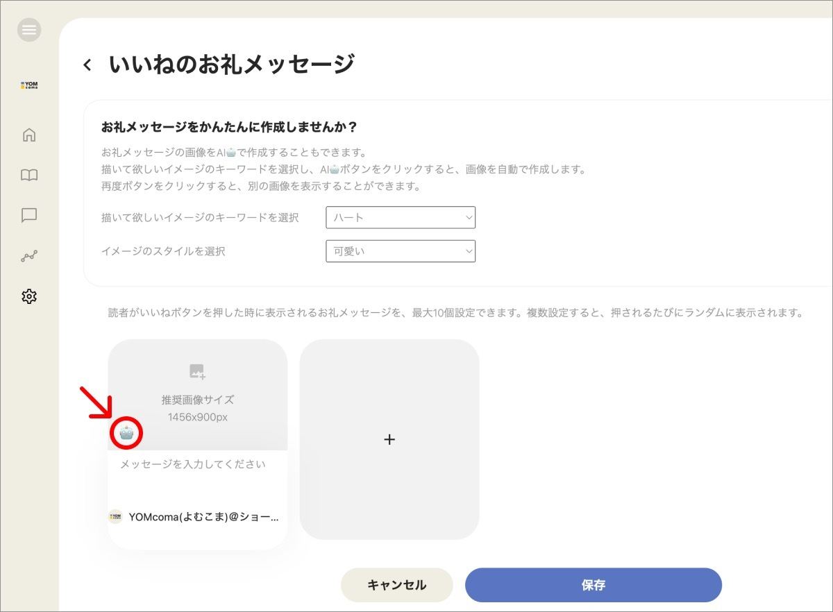This screenshot has width=833, height=612.
Task: Open the hamburger menu in the sidebar
Action: [29, 30]
